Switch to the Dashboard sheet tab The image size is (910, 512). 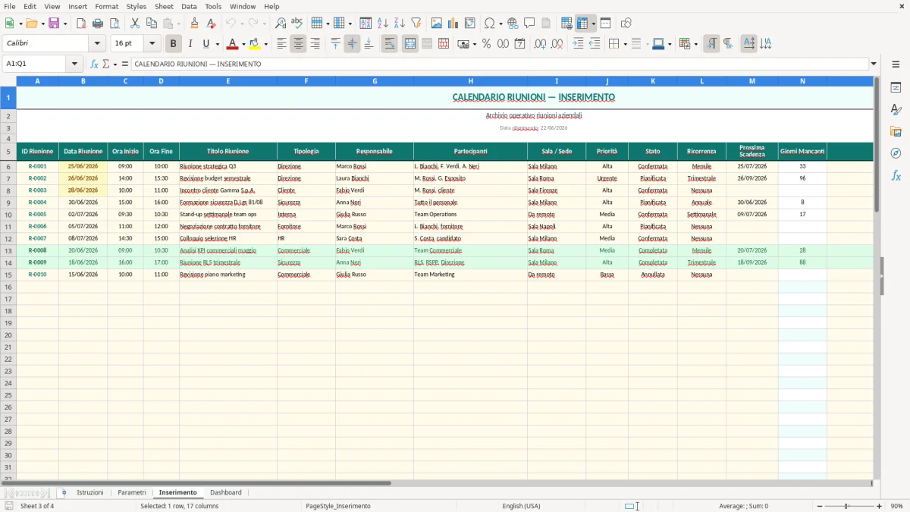click(226, 492)
